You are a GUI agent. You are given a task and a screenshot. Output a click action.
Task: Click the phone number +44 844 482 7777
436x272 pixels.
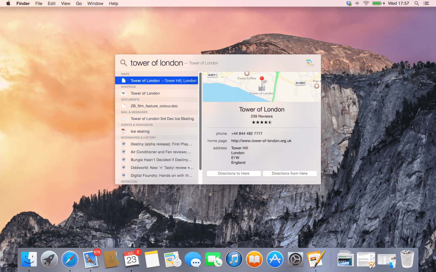(x=247, y=133)
